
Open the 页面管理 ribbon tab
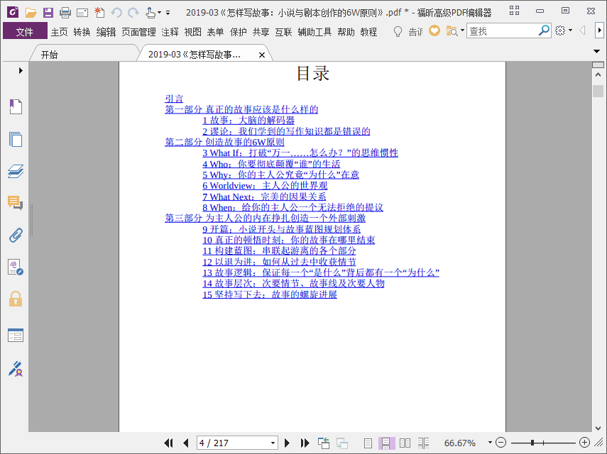138,32
